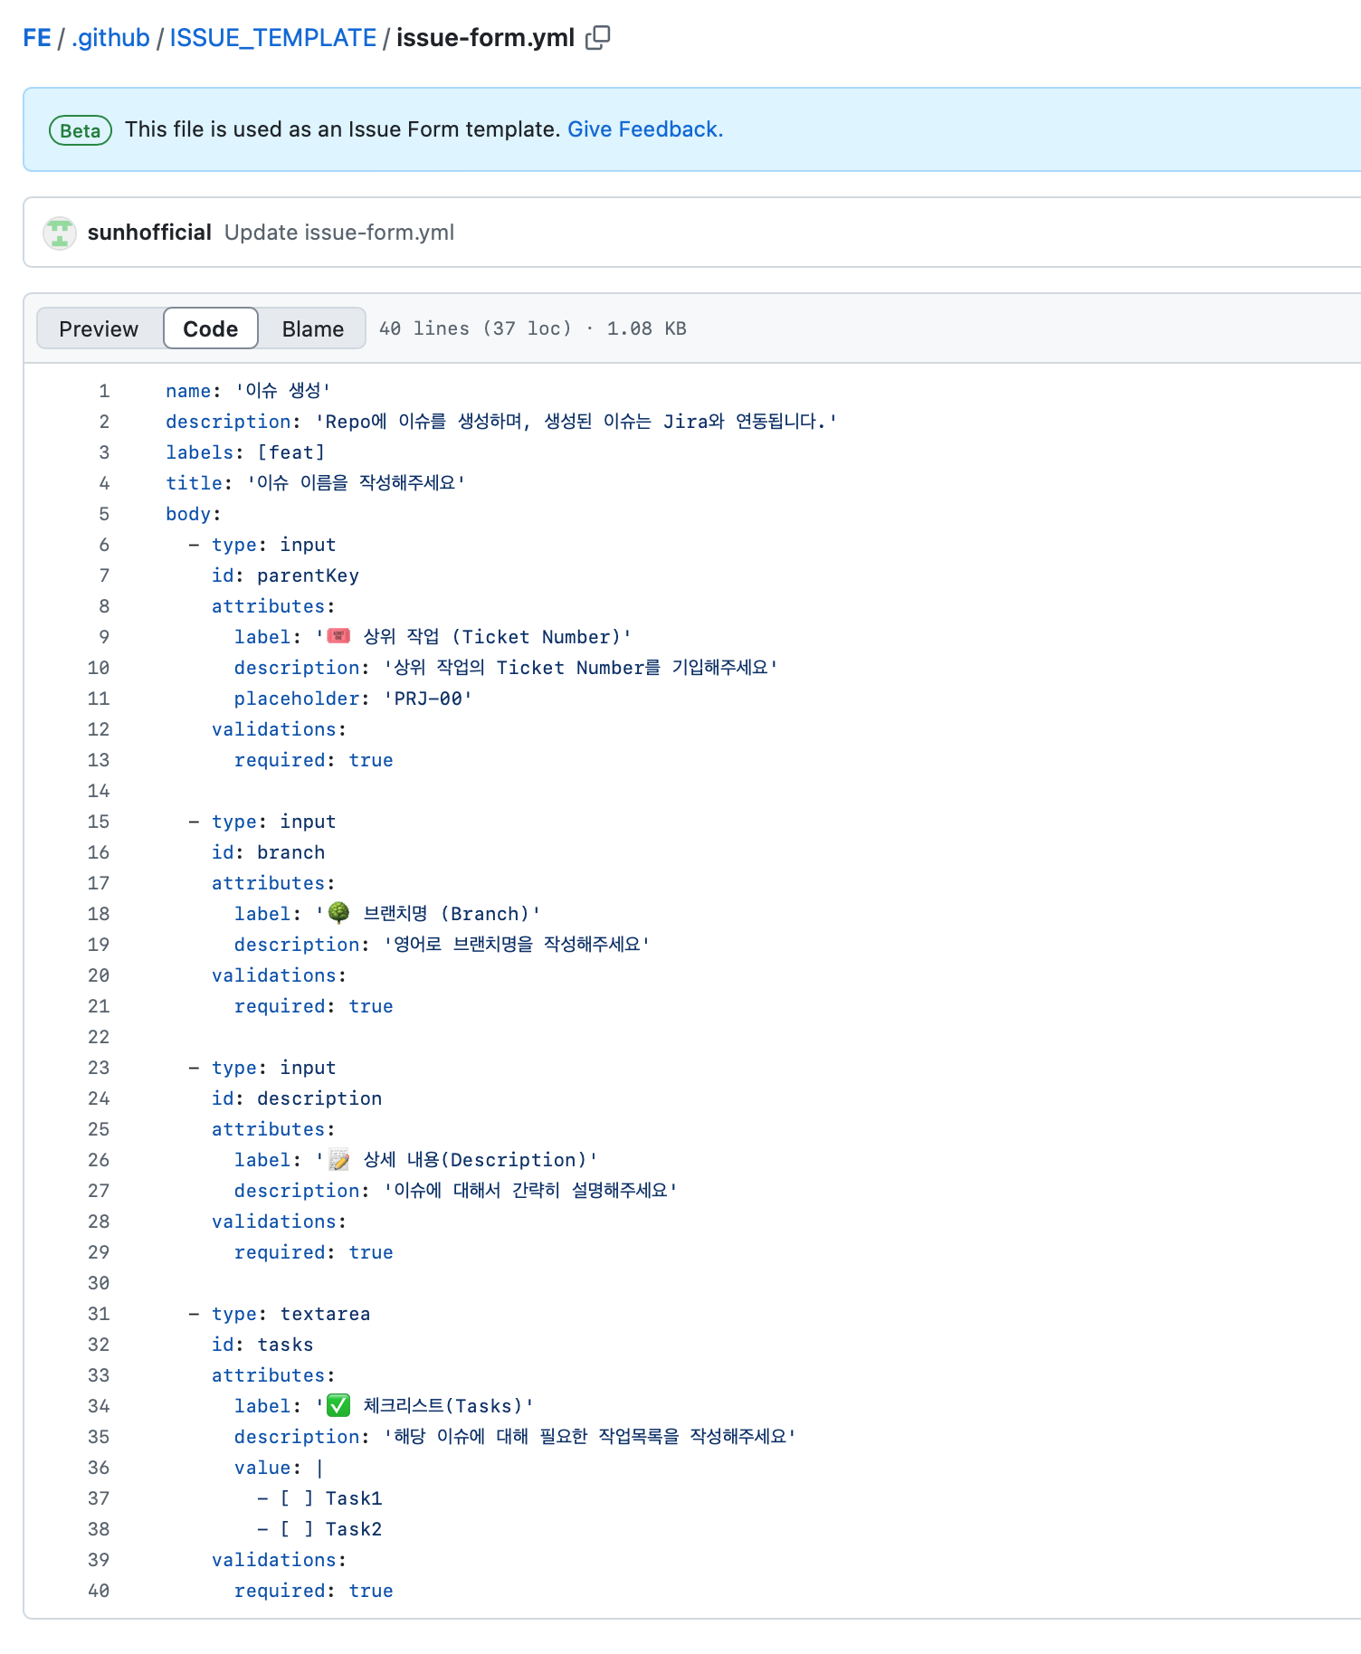
Task: Click the code line 'id: tasks'
Action: point(262,1345)
